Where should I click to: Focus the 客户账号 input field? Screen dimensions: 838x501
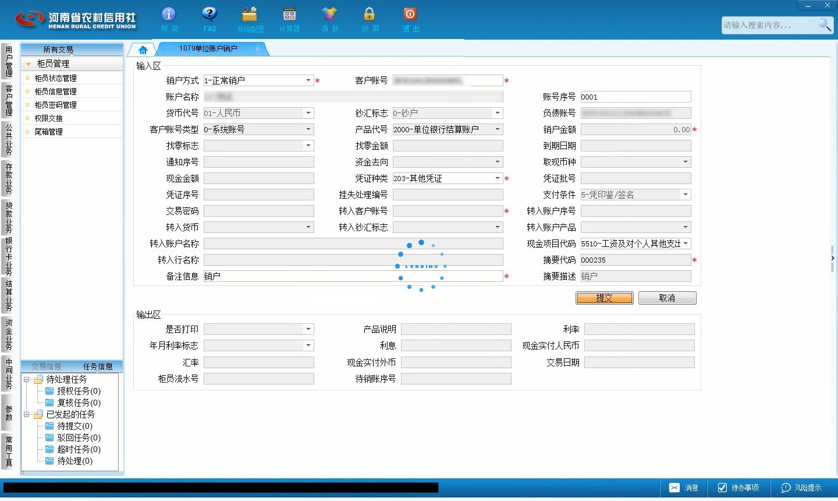tap(448, 80)
